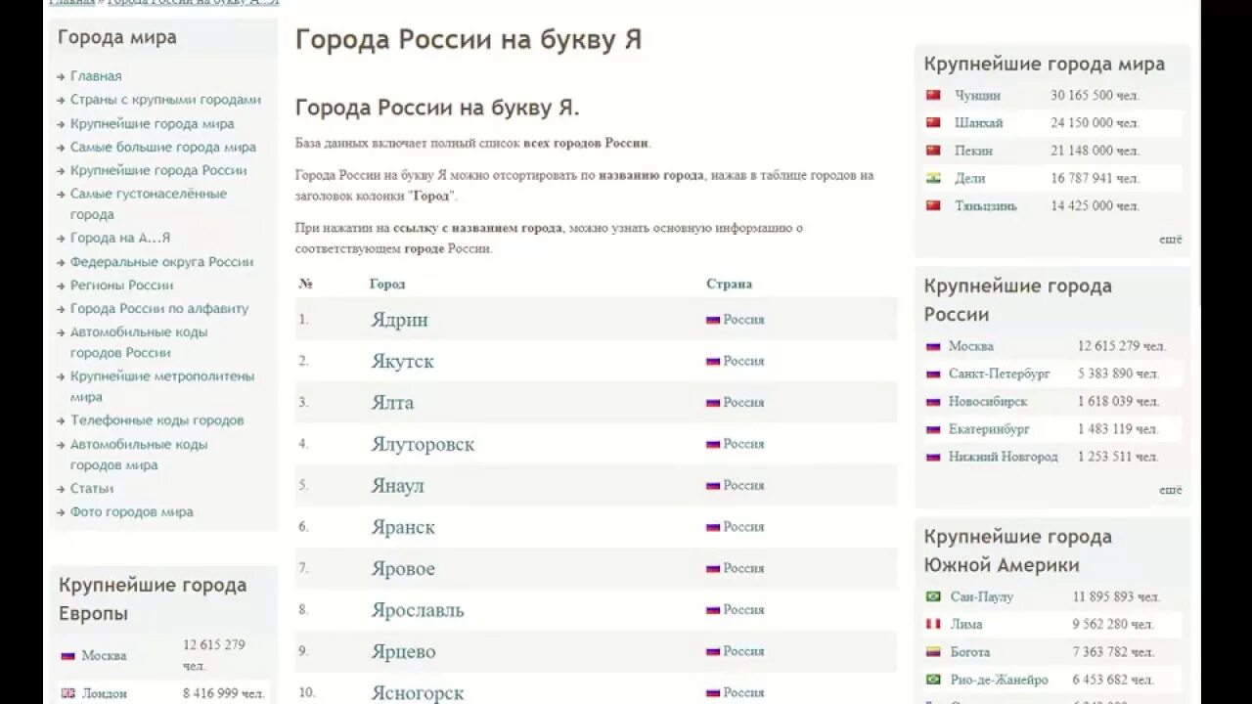Open Сан-Паулу in South America list
The width and height of the screenshot is (1252, 704).
coord(982,596)
